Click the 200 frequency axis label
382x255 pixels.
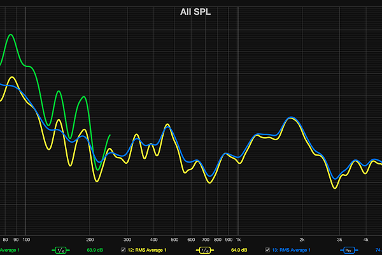tap(90, 239)
